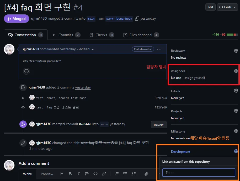Open the park-joong-heon branch link
Image resolution: width=240 pixels, height=181 pixels.
(119, 19)
